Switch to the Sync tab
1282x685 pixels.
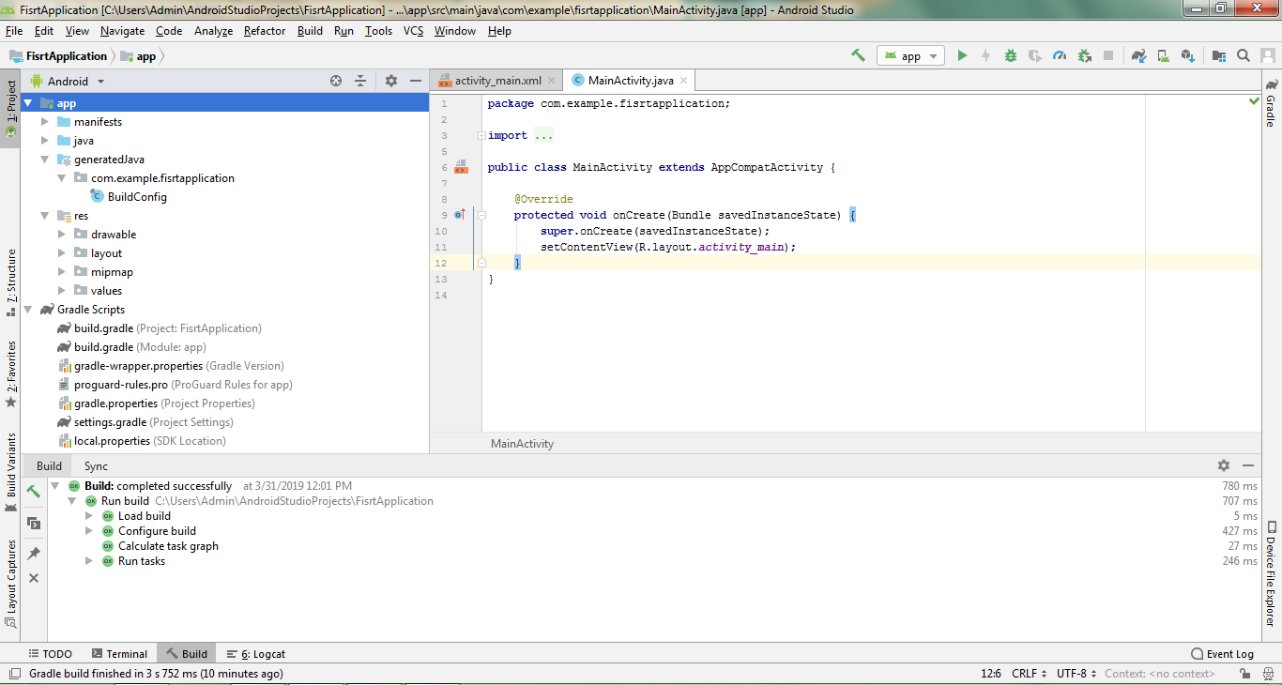pyautogui.click(x=96, y=466)
